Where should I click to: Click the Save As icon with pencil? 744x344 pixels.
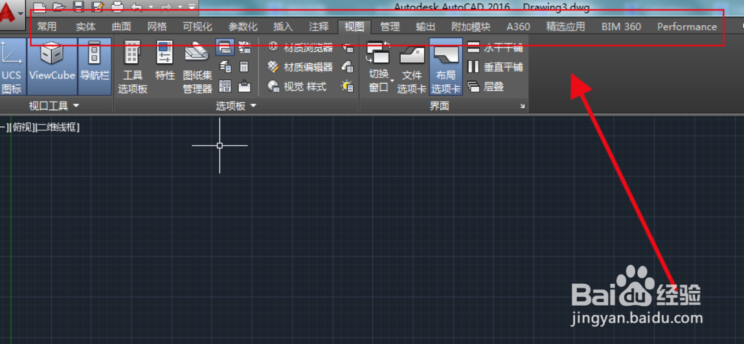98,6
